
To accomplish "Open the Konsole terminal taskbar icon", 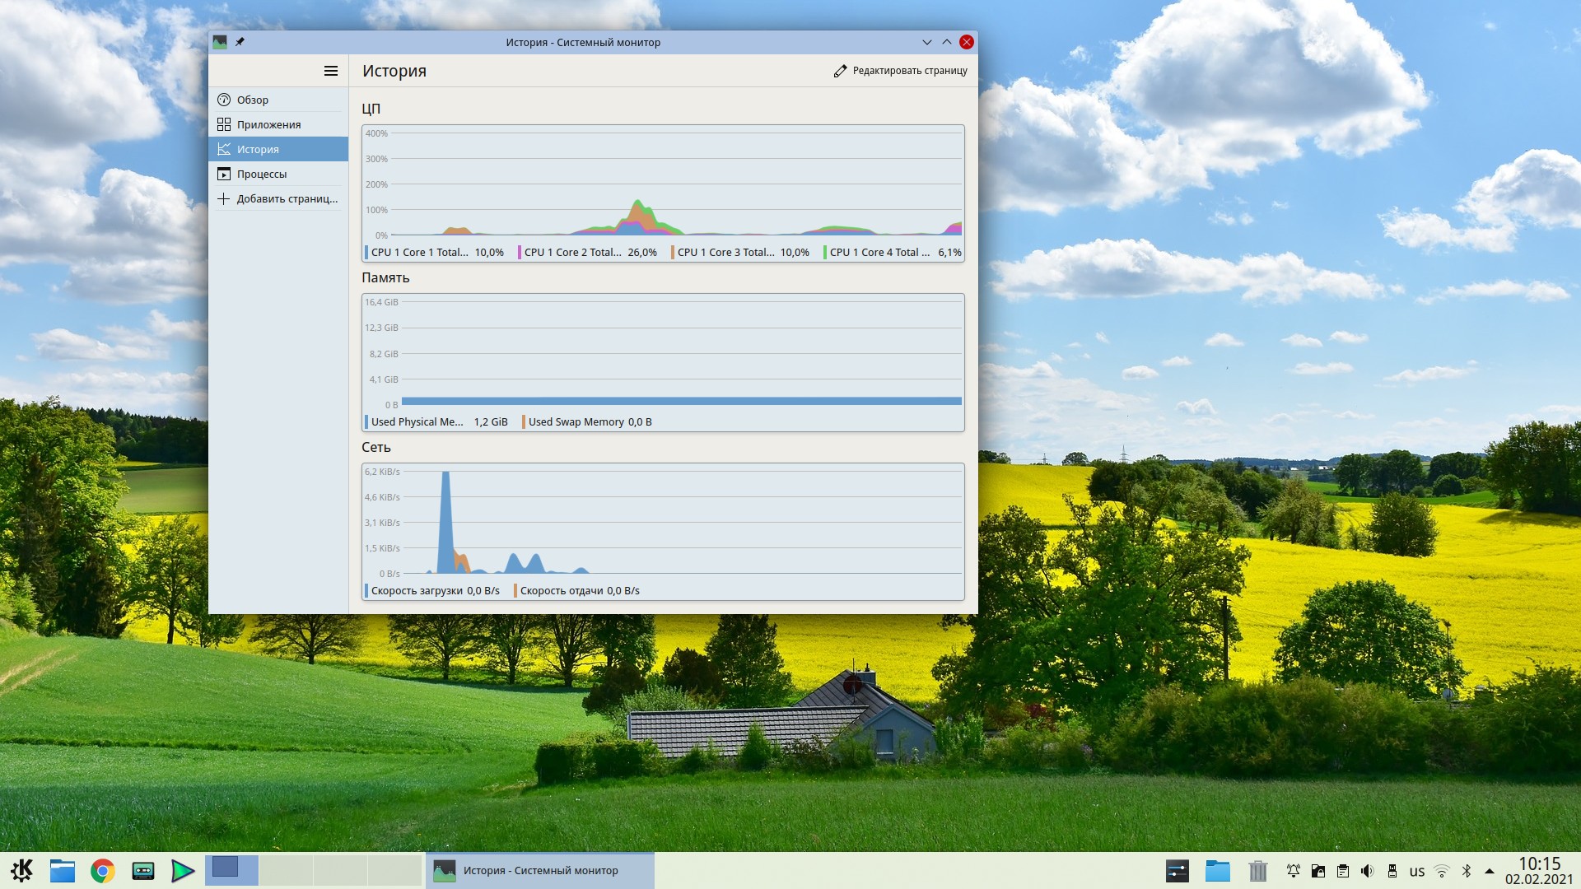I will (143, 870).
